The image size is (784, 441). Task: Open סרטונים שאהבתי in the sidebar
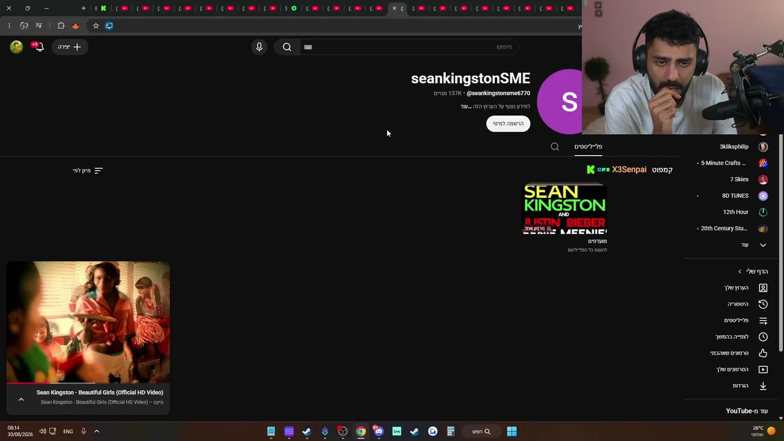point(729,353)
